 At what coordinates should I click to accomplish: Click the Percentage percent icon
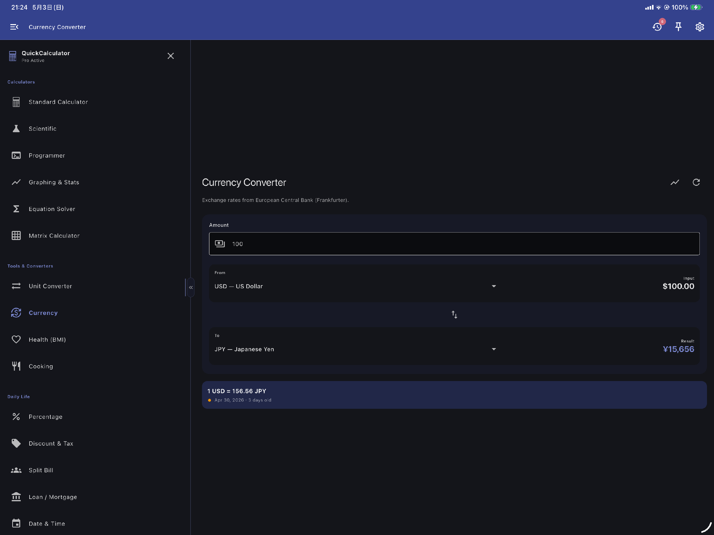coord(16,417)
